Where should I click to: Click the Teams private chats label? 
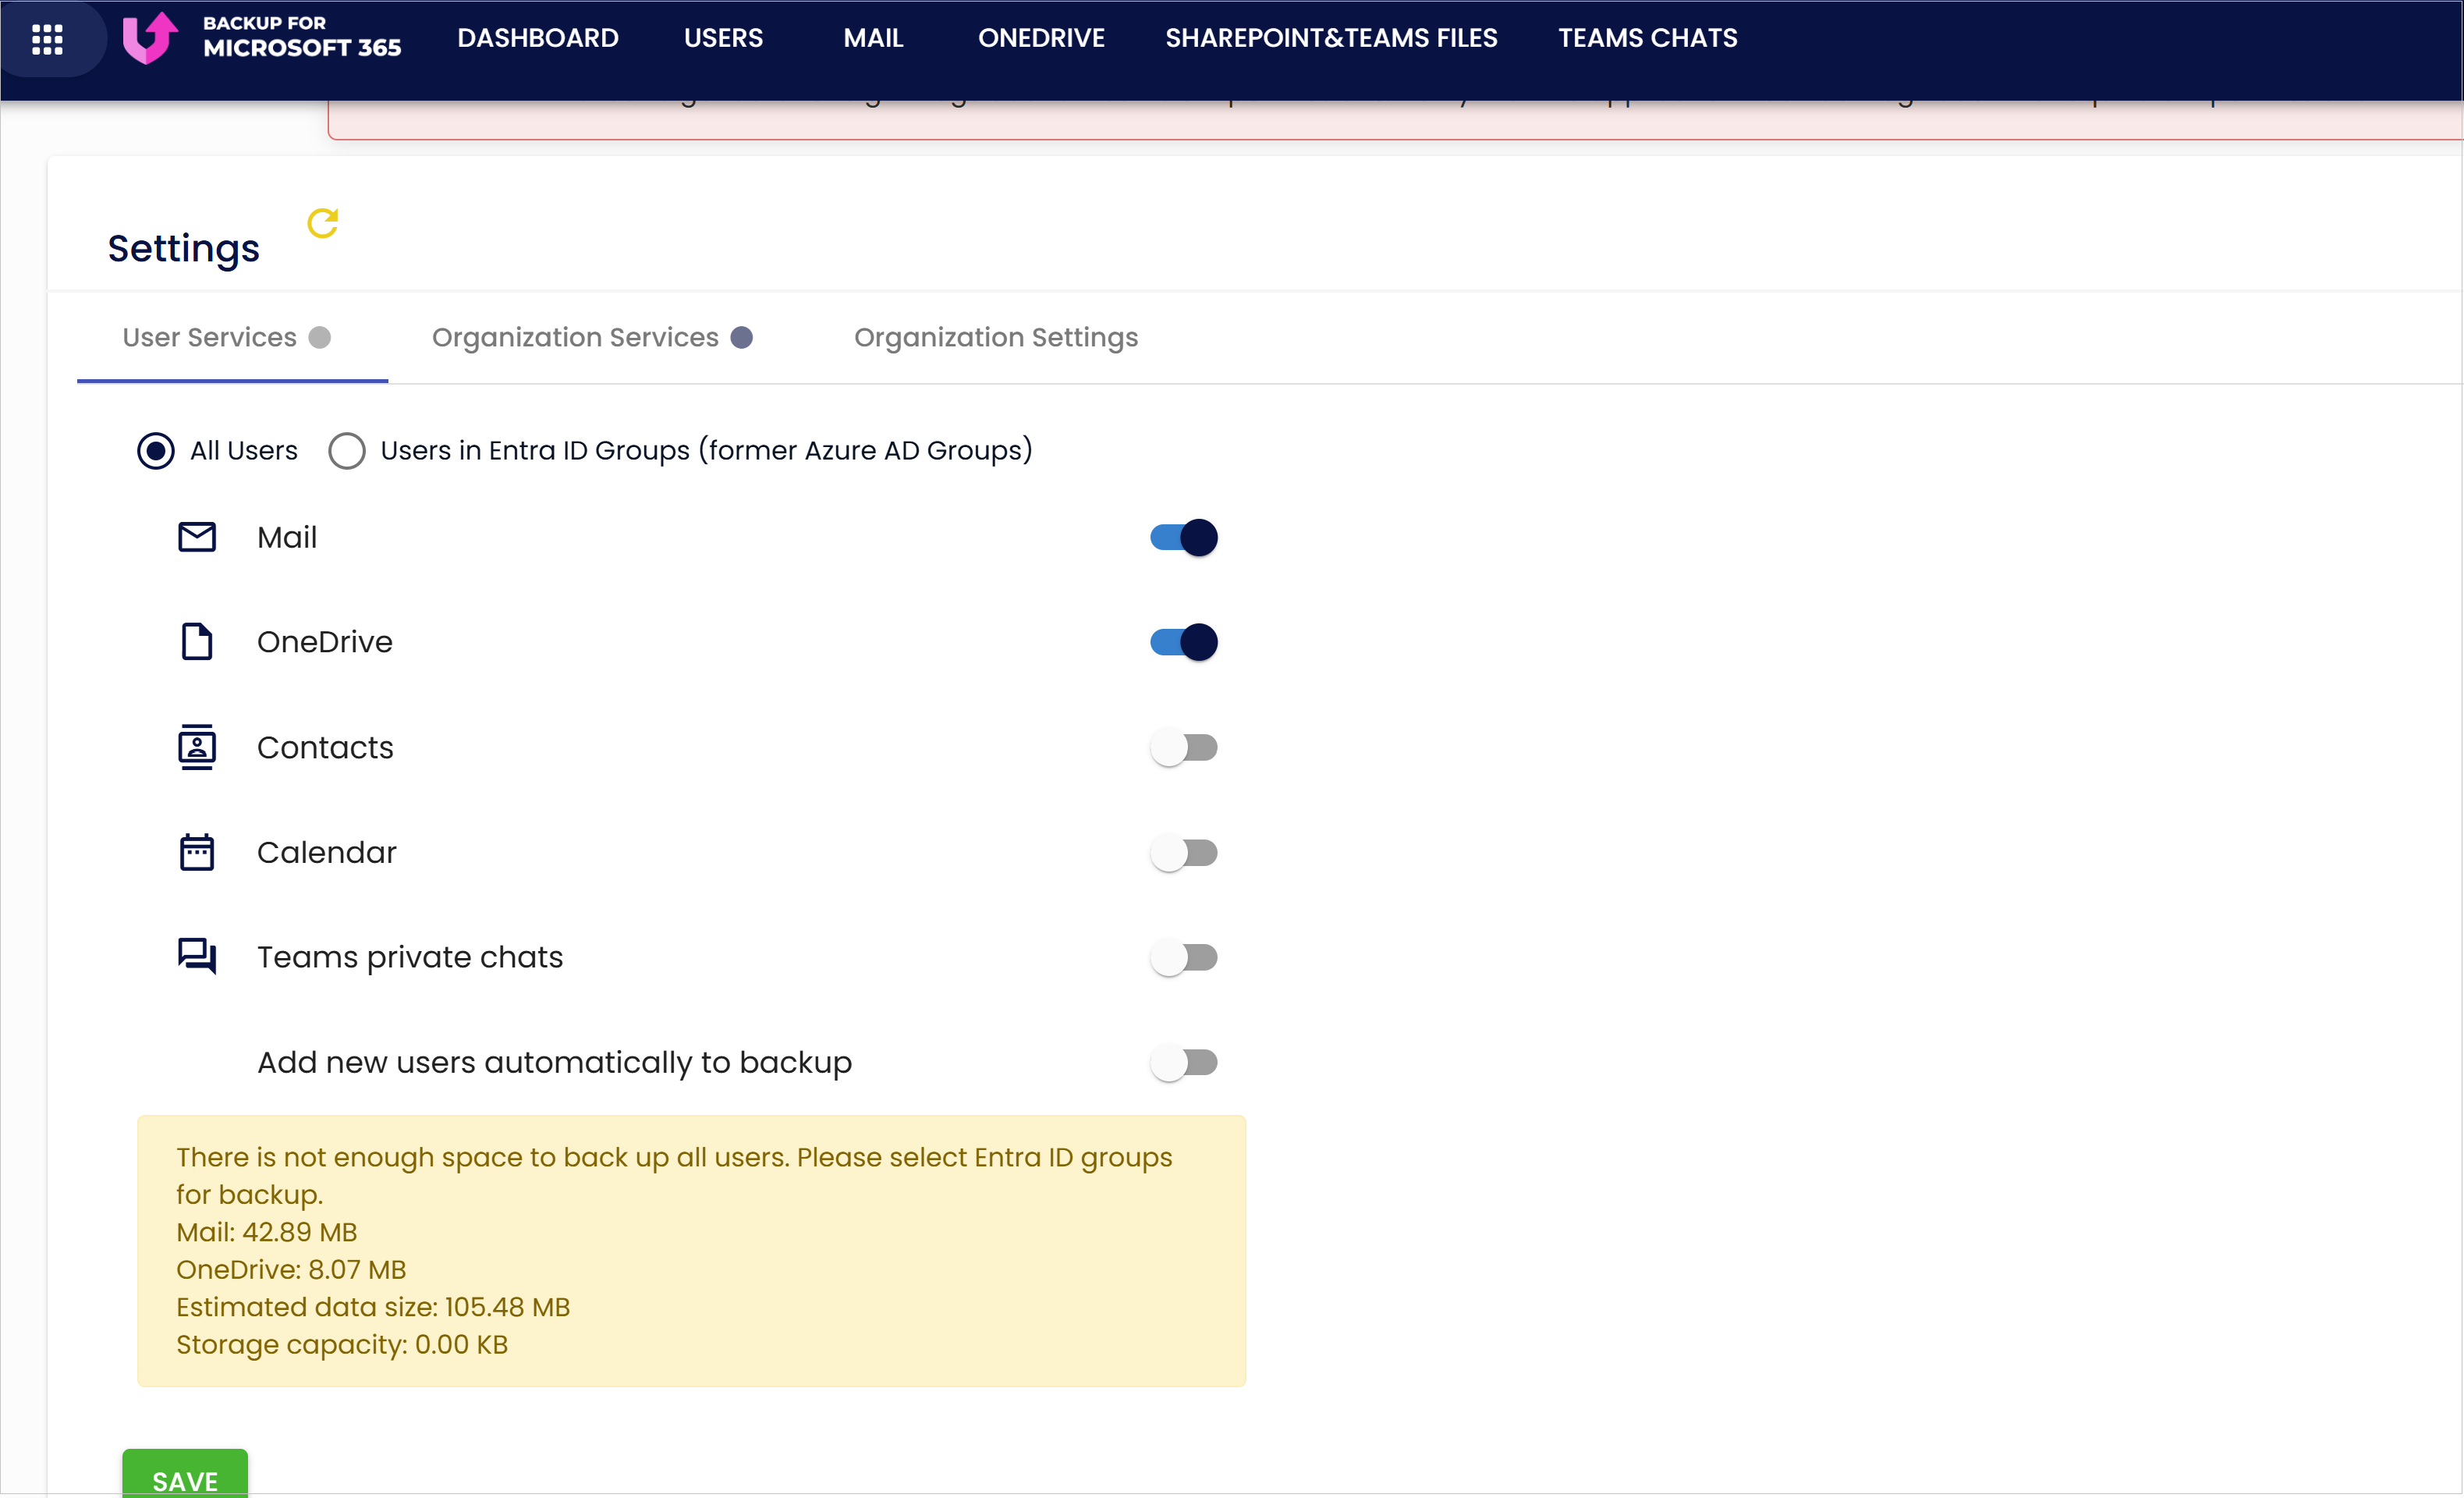[410, 957]
